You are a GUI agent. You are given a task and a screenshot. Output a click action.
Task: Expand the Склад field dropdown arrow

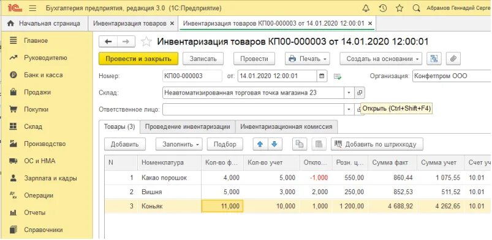(x=349, y=93)
